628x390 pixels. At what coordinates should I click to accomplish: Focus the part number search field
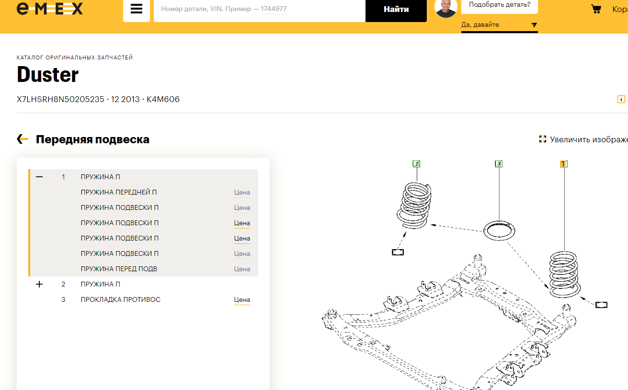(260, 9)
